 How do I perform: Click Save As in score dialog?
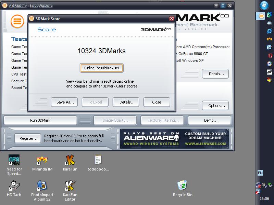tap(64, 102)
